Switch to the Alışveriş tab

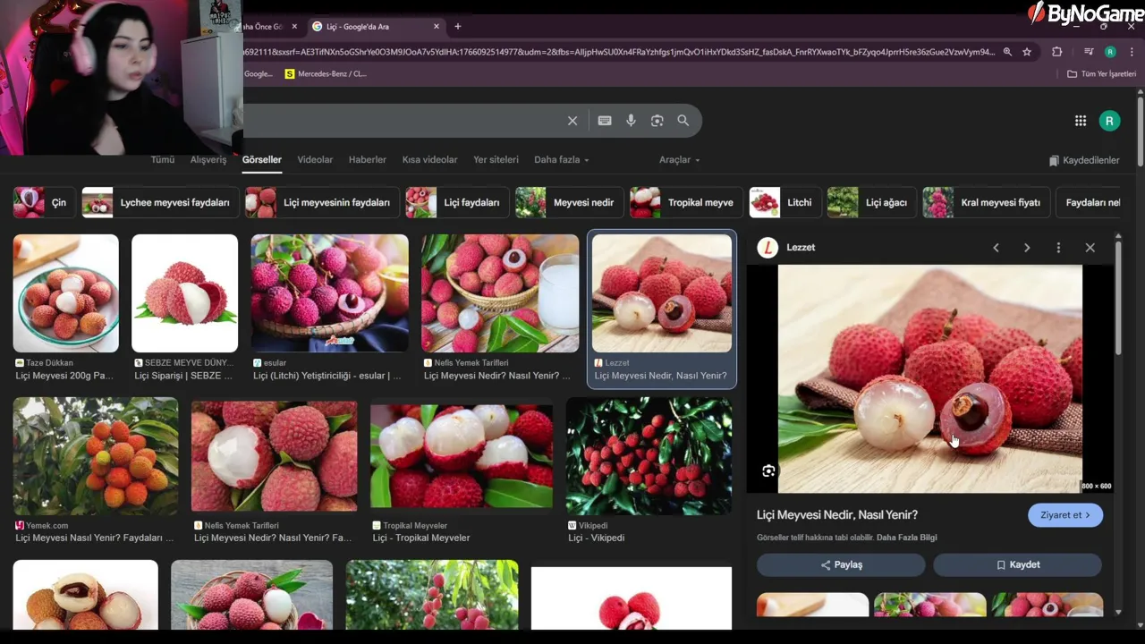(208, 160)
